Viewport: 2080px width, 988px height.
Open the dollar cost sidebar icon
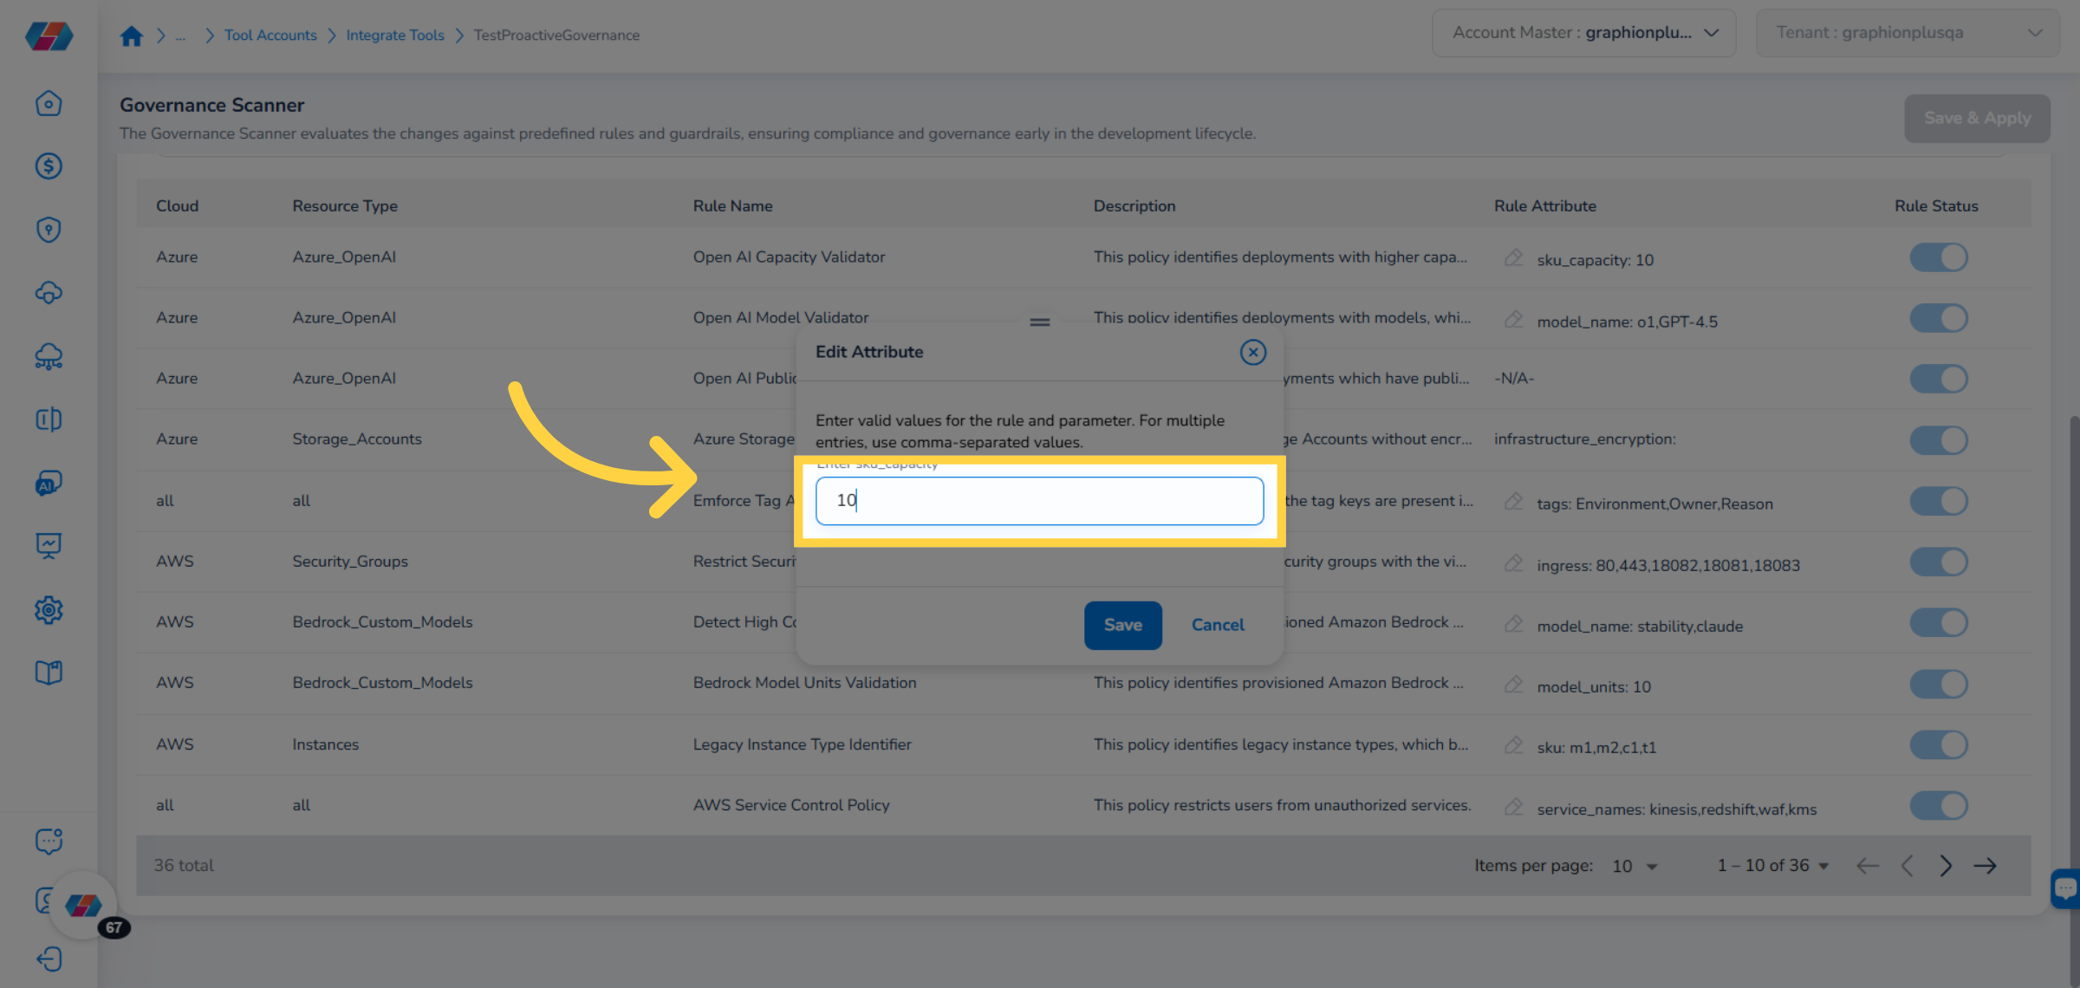(49, 166)
